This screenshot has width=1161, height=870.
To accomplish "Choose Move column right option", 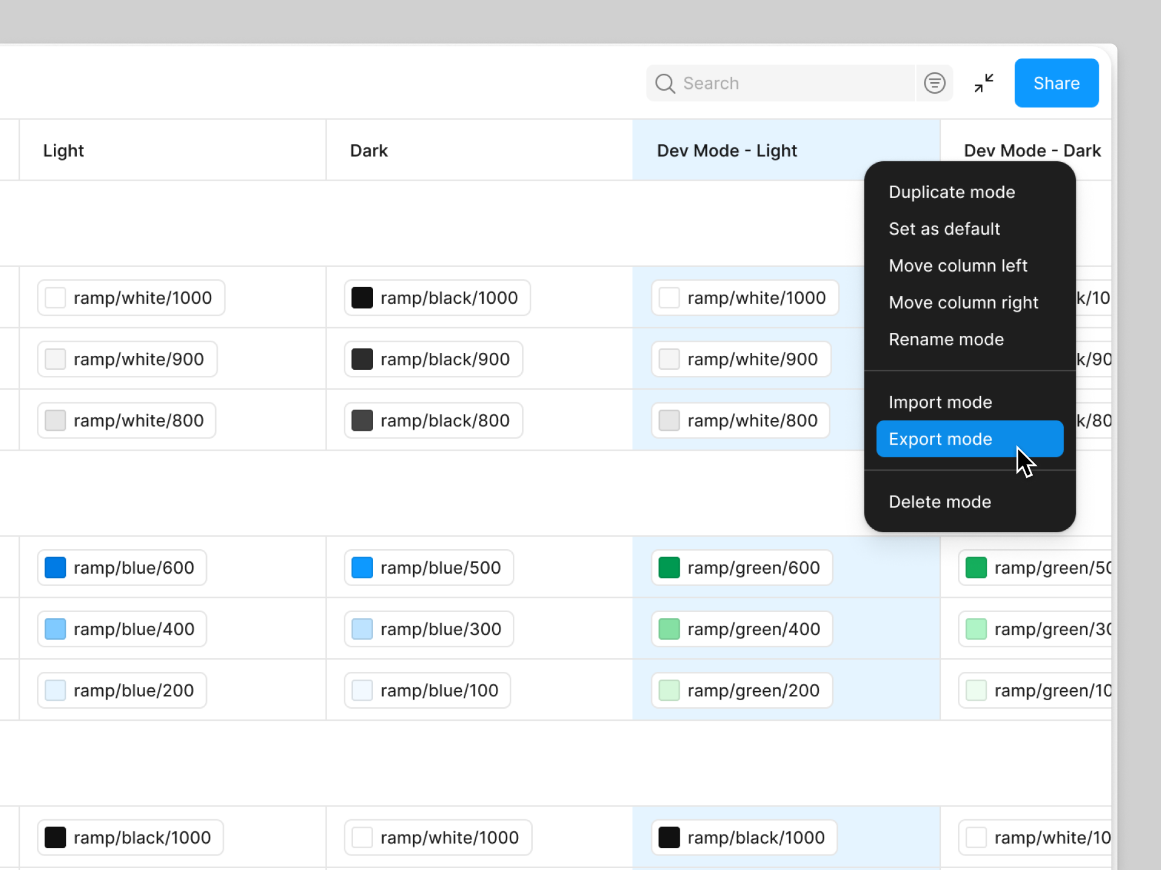I will (963, 303).
